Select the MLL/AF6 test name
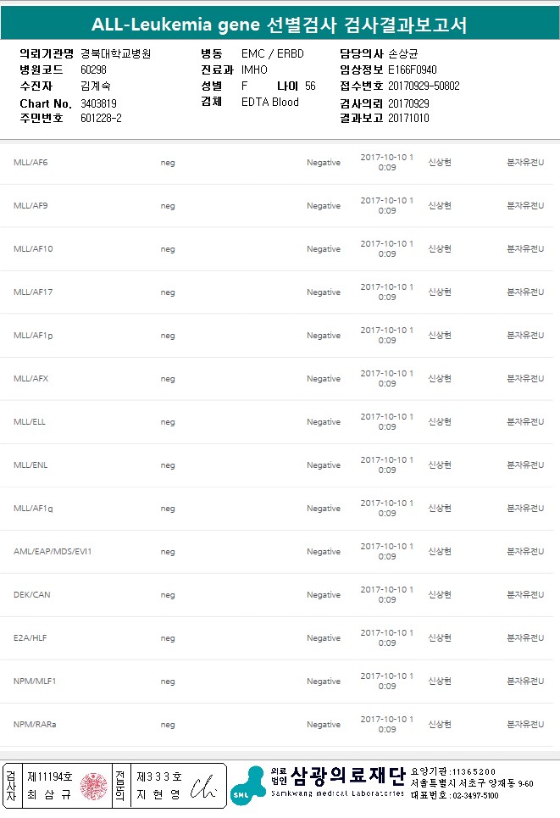This screenshot has height=818, width=560. tap(30, 163)
